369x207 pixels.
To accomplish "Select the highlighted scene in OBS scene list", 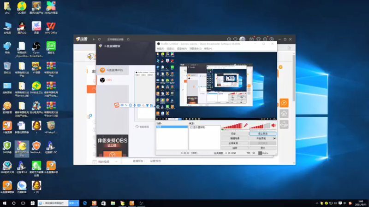I will [x=172, y=127].
